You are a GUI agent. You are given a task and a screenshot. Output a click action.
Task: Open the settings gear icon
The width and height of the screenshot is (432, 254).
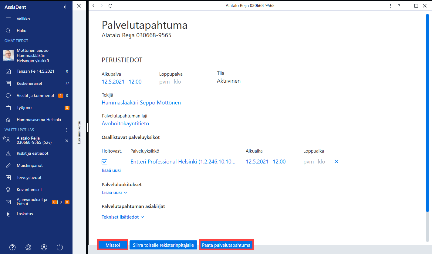click(x=28, y=247)
